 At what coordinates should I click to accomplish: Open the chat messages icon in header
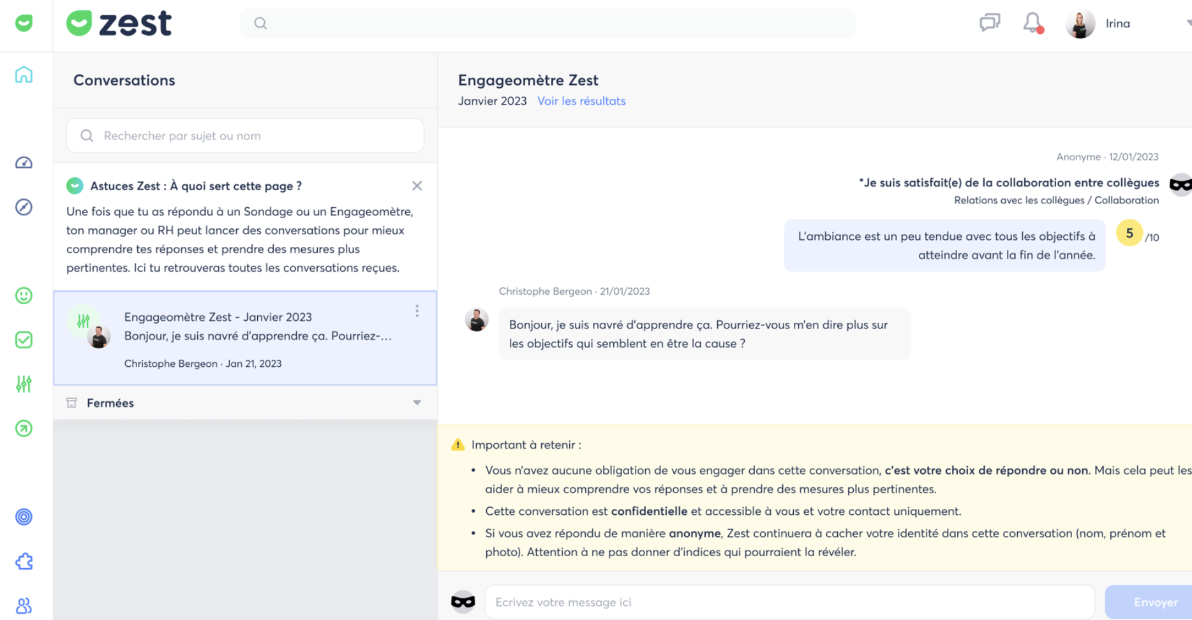tap(989, 24)
